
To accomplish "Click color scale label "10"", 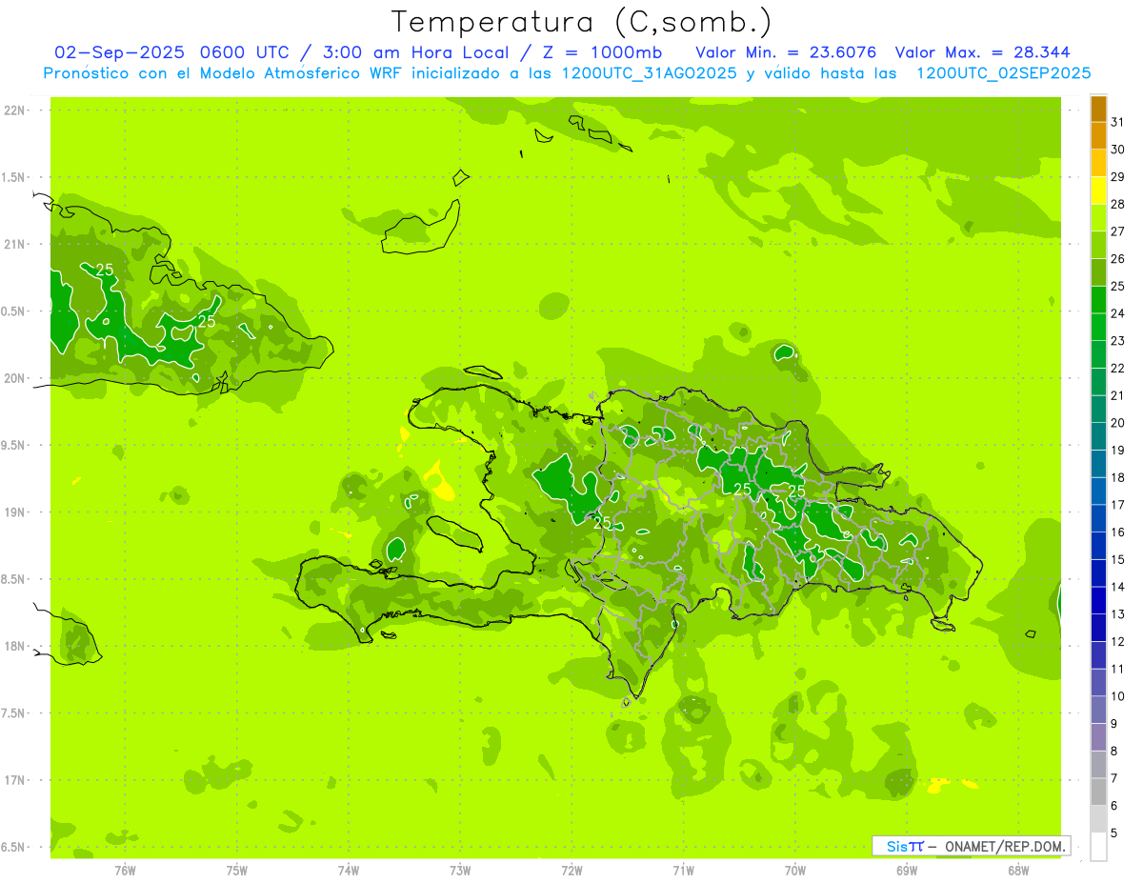I will 1118,696.
